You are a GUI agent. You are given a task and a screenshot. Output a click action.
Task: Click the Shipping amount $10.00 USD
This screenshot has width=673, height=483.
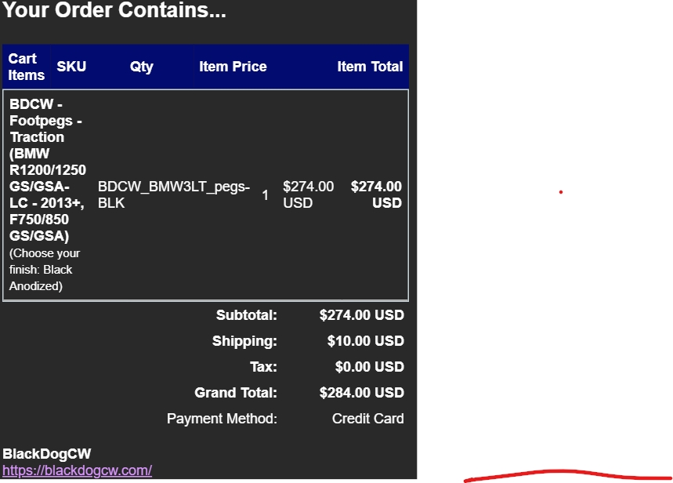pos(365,341)
